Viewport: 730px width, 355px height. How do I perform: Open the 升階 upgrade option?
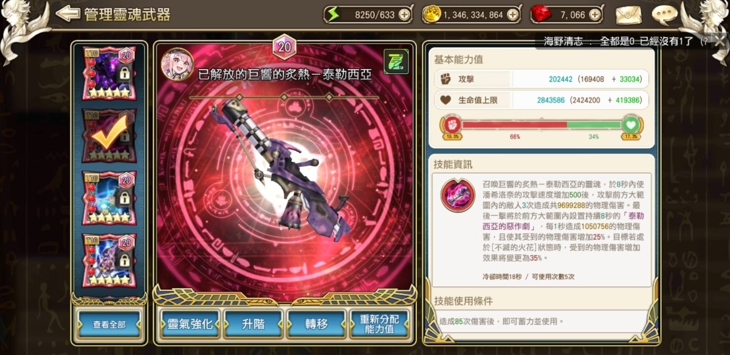(253, 324)
